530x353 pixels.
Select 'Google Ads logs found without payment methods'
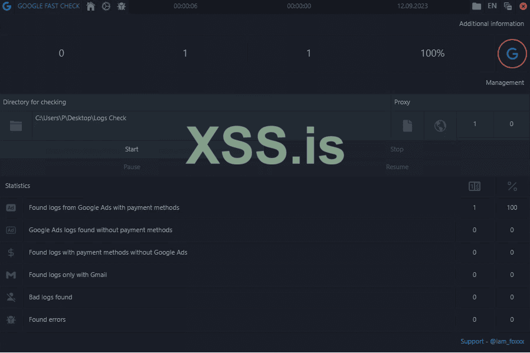[100, 230]
